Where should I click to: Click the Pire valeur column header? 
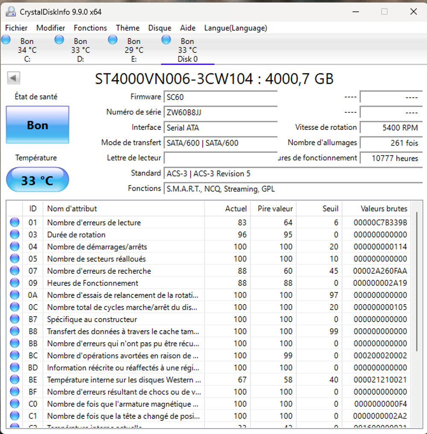point(273,208)
